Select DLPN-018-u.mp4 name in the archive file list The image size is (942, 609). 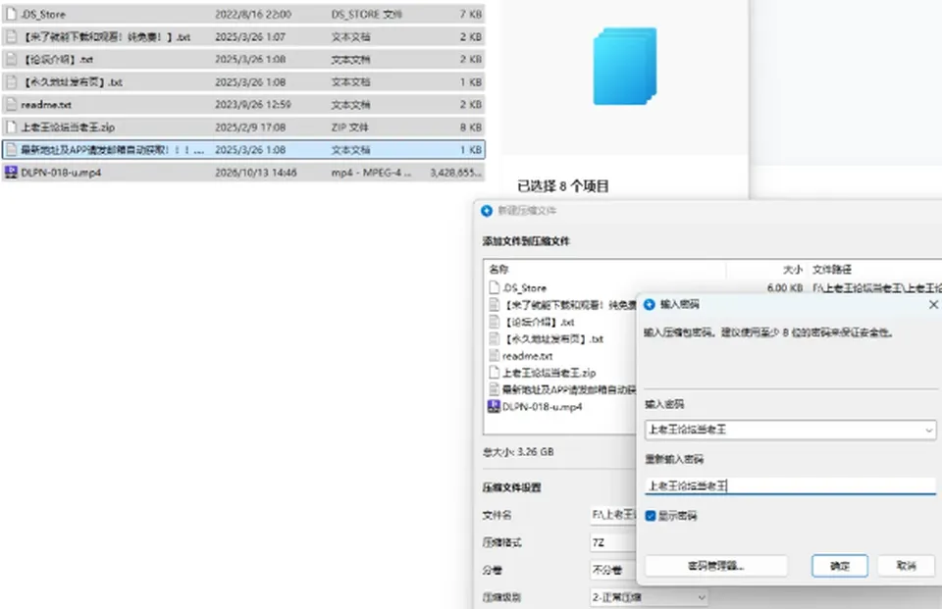coord(542,407)
